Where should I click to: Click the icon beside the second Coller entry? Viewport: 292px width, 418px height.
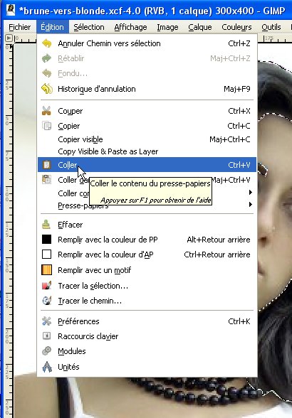(x=47, y=179)
